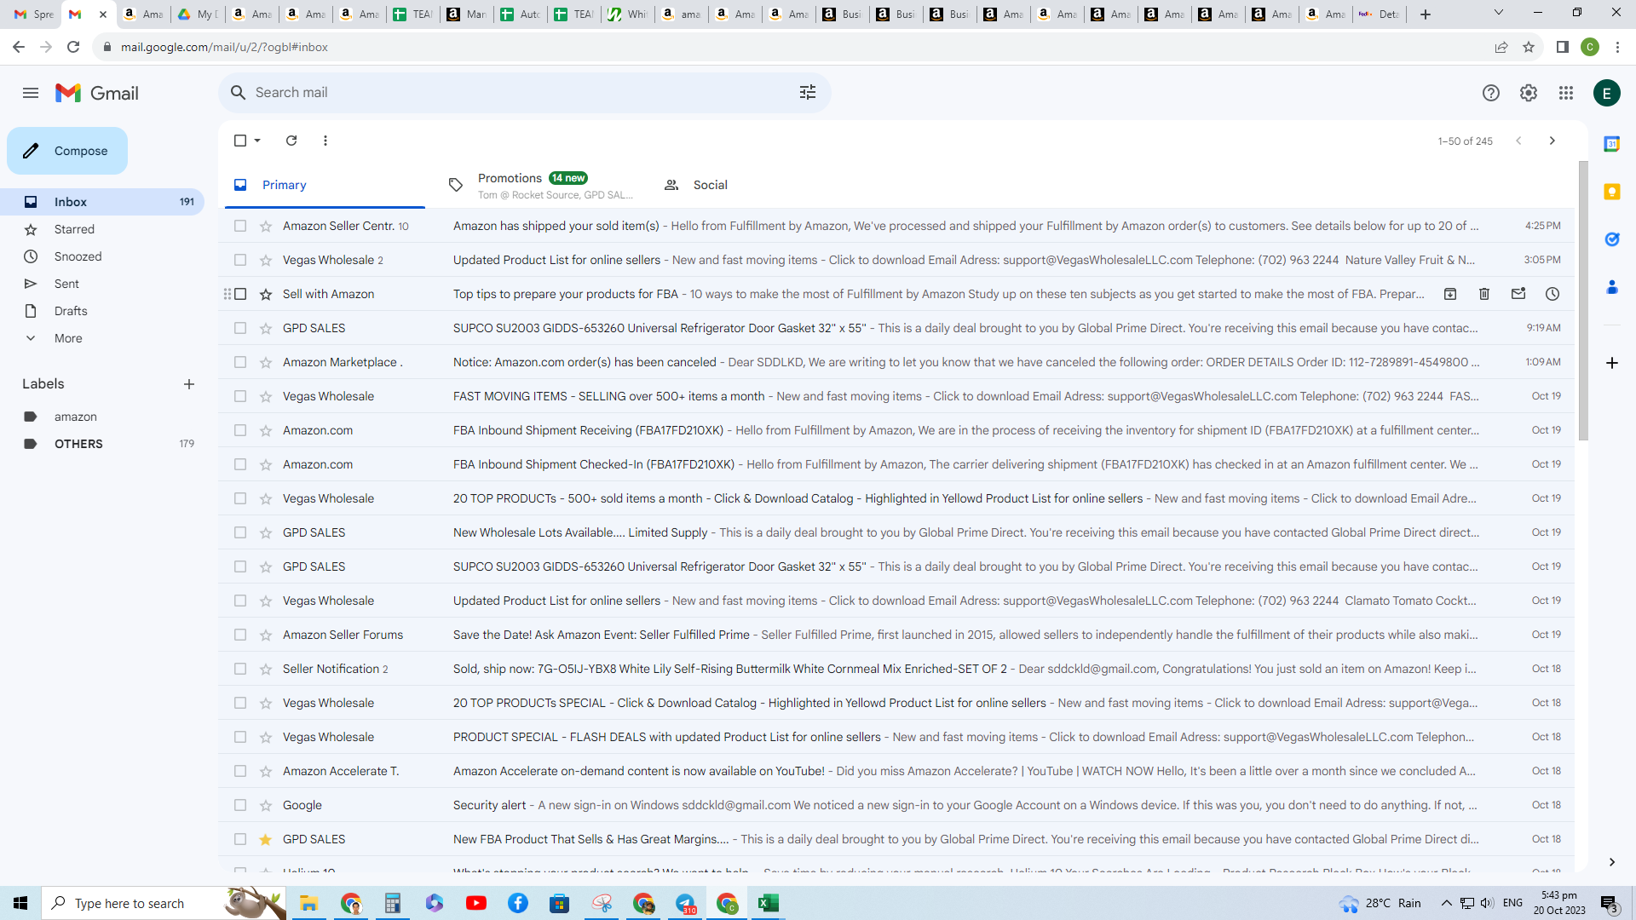Open search options filter icon in search bar
The image size is (1636, 920).
coord(808,92)
